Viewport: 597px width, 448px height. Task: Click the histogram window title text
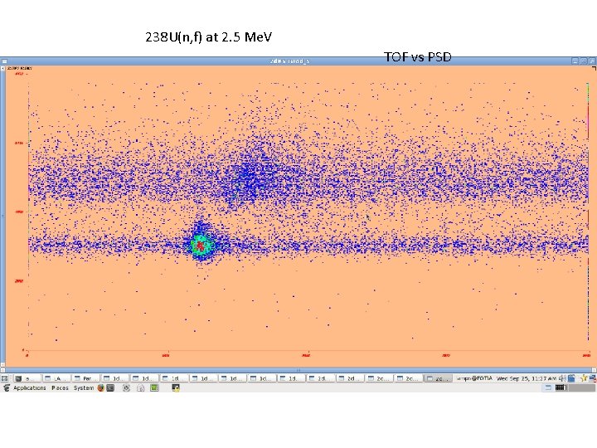289,61
